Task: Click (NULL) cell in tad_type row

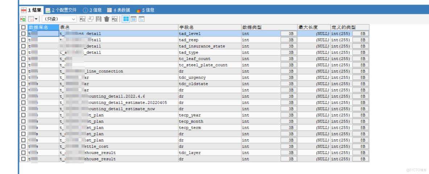Action: (314, 52)
